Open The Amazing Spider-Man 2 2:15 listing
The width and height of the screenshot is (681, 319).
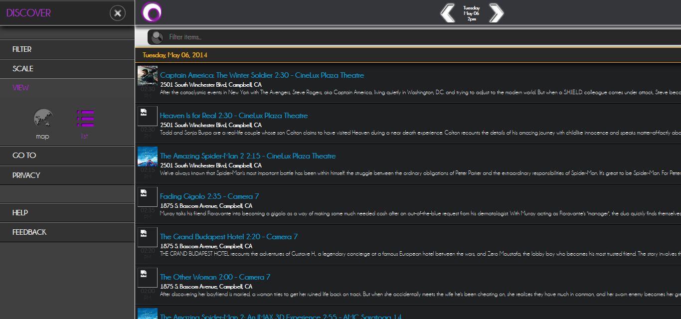pos(248,156)
